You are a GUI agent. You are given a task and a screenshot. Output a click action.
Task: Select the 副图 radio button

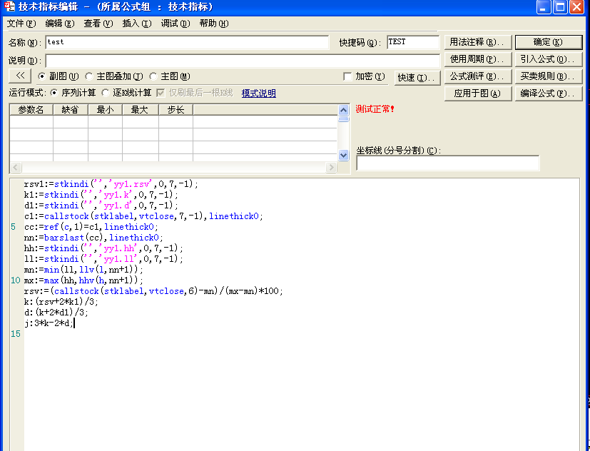coord(42,76)
